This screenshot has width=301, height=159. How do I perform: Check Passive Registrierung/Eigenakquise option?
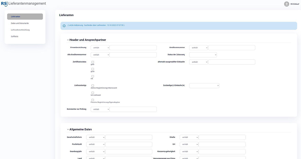click(93, 100)
